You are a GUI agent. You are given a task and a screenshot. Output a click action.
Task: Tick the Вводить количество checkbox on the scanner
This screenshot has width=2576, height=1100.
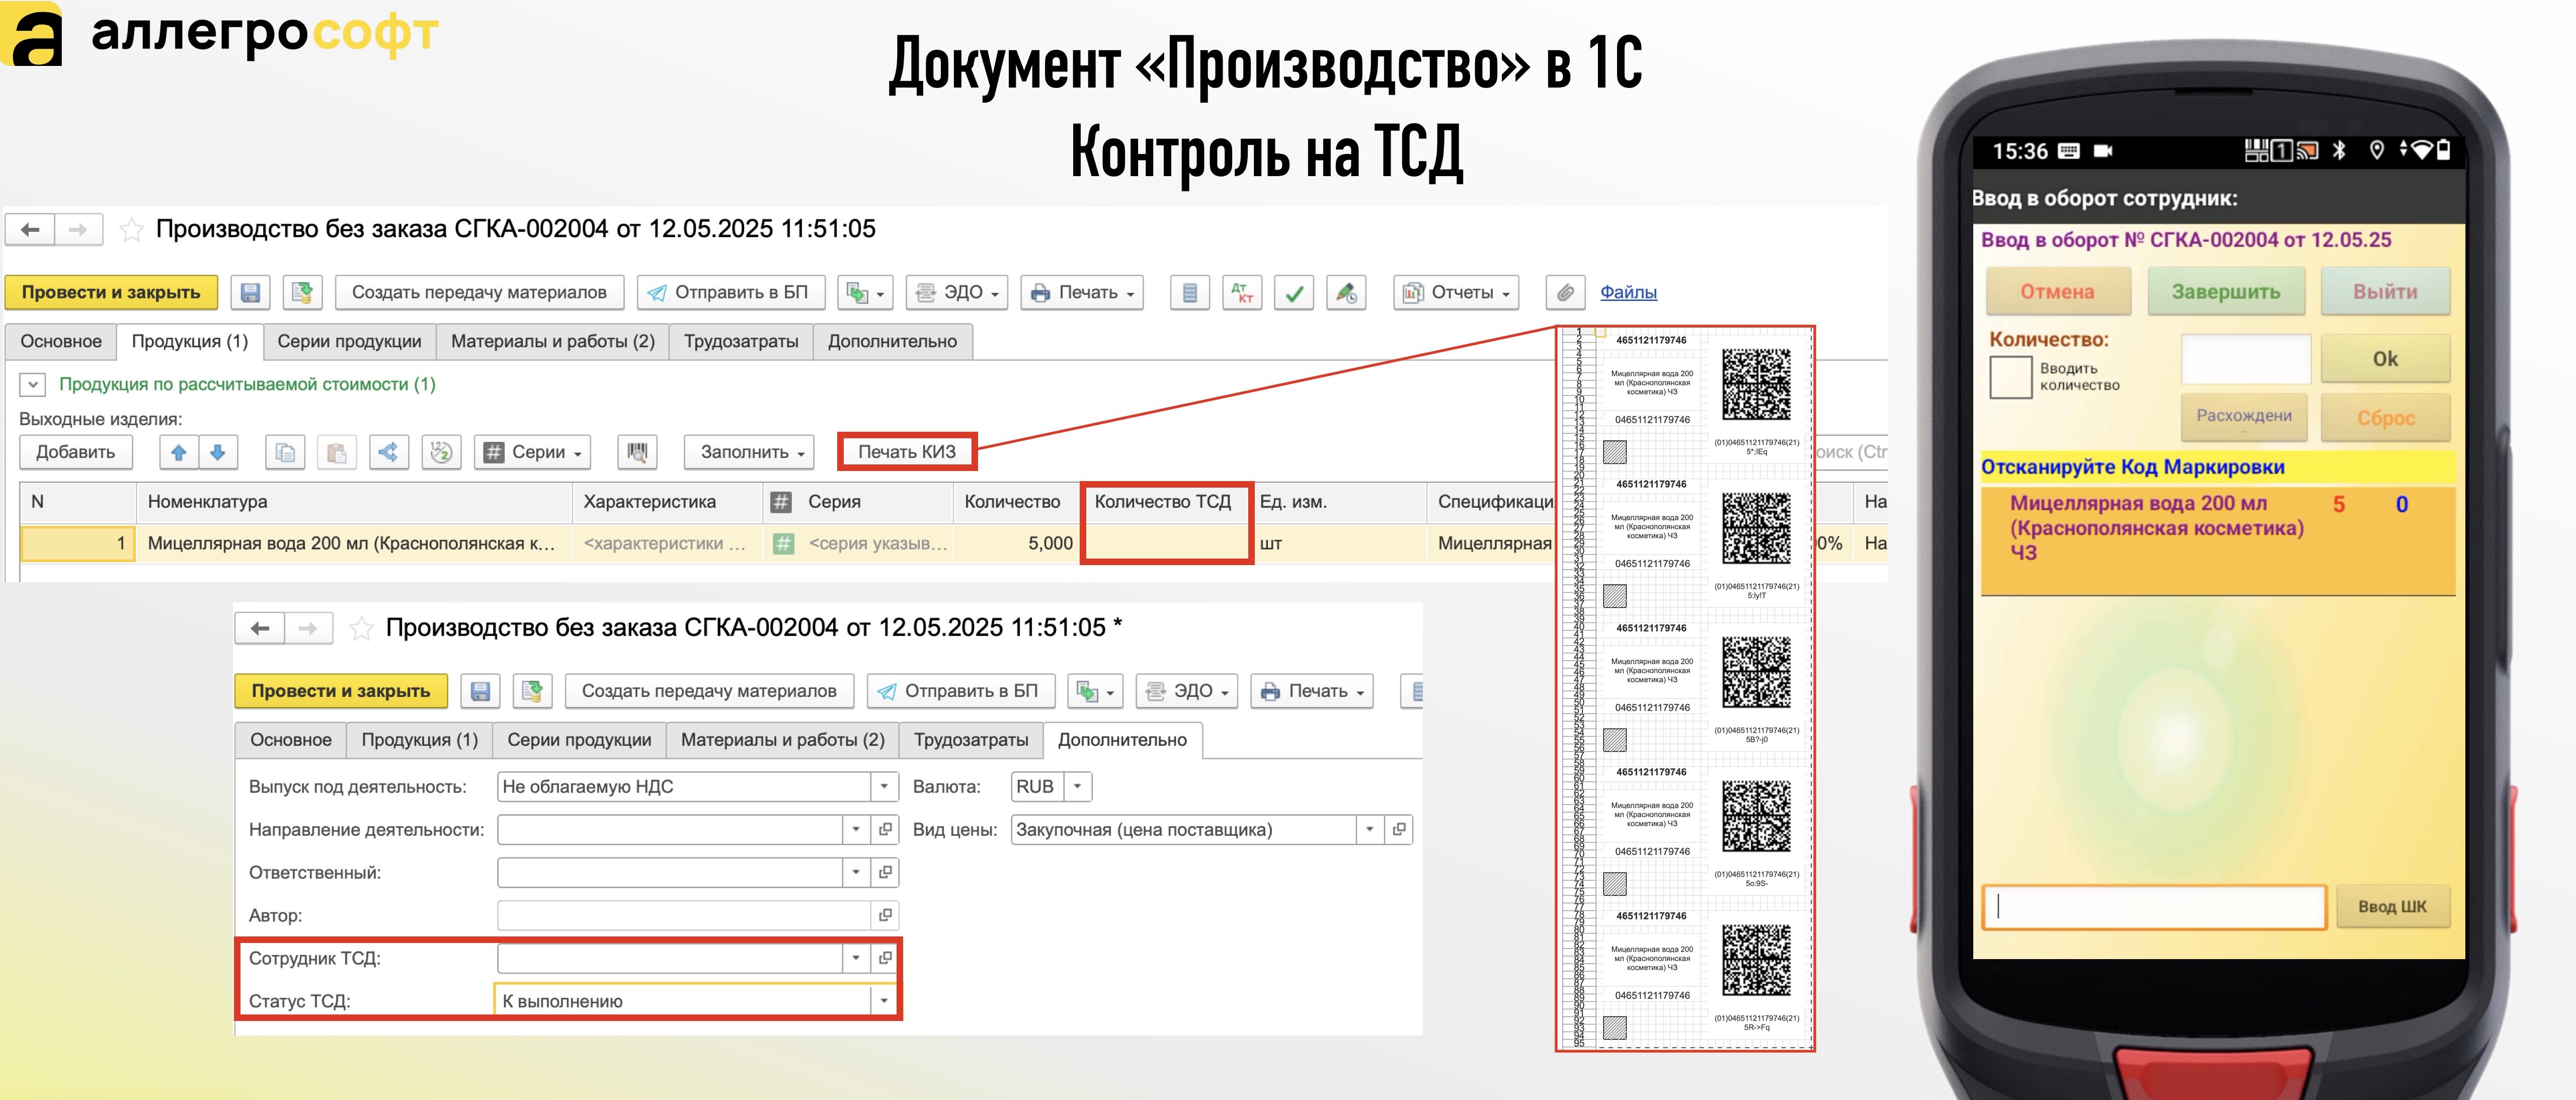2010,377
